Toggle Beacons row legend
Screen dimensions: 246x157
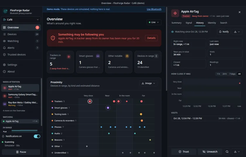click(x=58, y=140)
